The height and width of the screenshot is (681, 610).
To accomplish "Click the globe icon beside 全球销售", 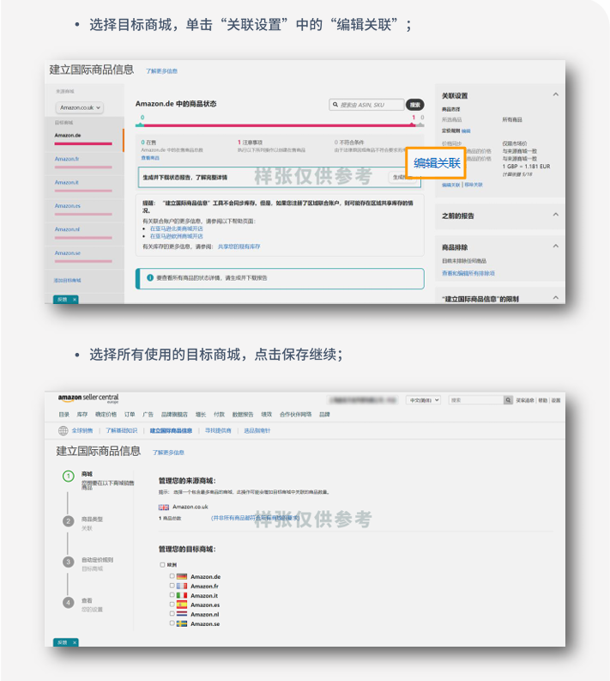I will click(x=63, y=430).
